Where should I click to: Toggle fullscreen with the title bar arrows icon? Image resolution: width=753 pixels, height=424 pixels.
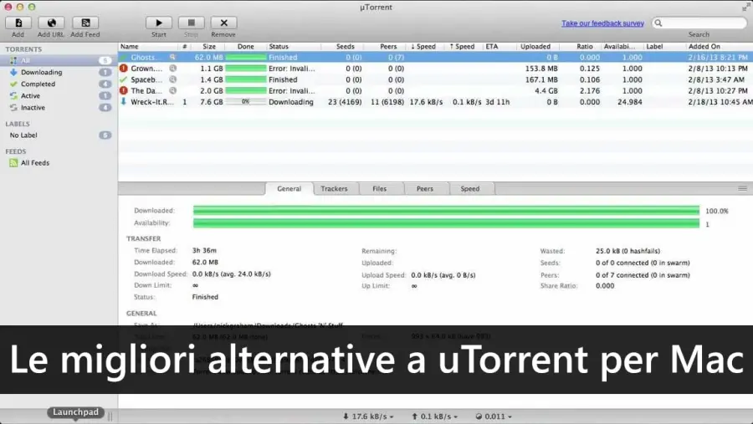pyautogui.click(x=745, y=8)
